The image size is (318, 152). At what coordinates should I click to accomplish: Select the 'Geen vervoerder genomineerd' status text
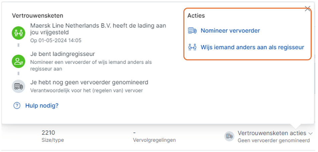[x=274, y=140]
